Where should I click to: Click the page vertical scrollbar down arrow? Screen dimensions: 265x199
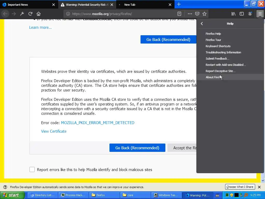click(263, 181)
